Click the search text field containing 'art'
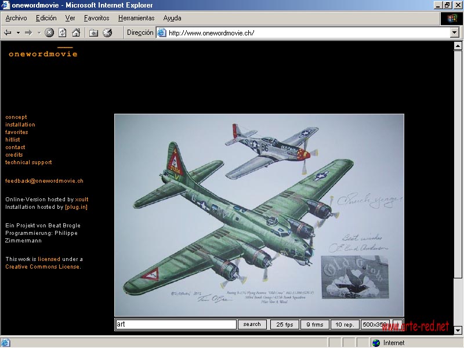This screenshot has width=464, height=348. [176, 325]
